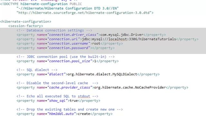The image size is (206, 116).
Task: Click the Database connection settings comment
Action: pos(54,30)
